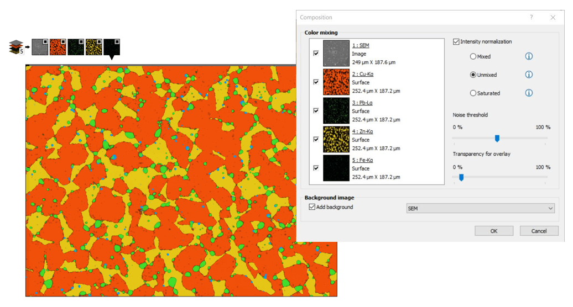573x307 pixels.
Task: Toggle the Intensity normalization checkbox
Action: click(456, 41)
